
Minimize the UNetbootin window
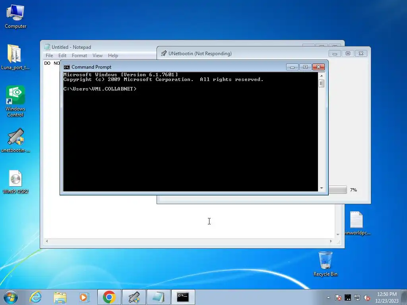click(335, 54)
